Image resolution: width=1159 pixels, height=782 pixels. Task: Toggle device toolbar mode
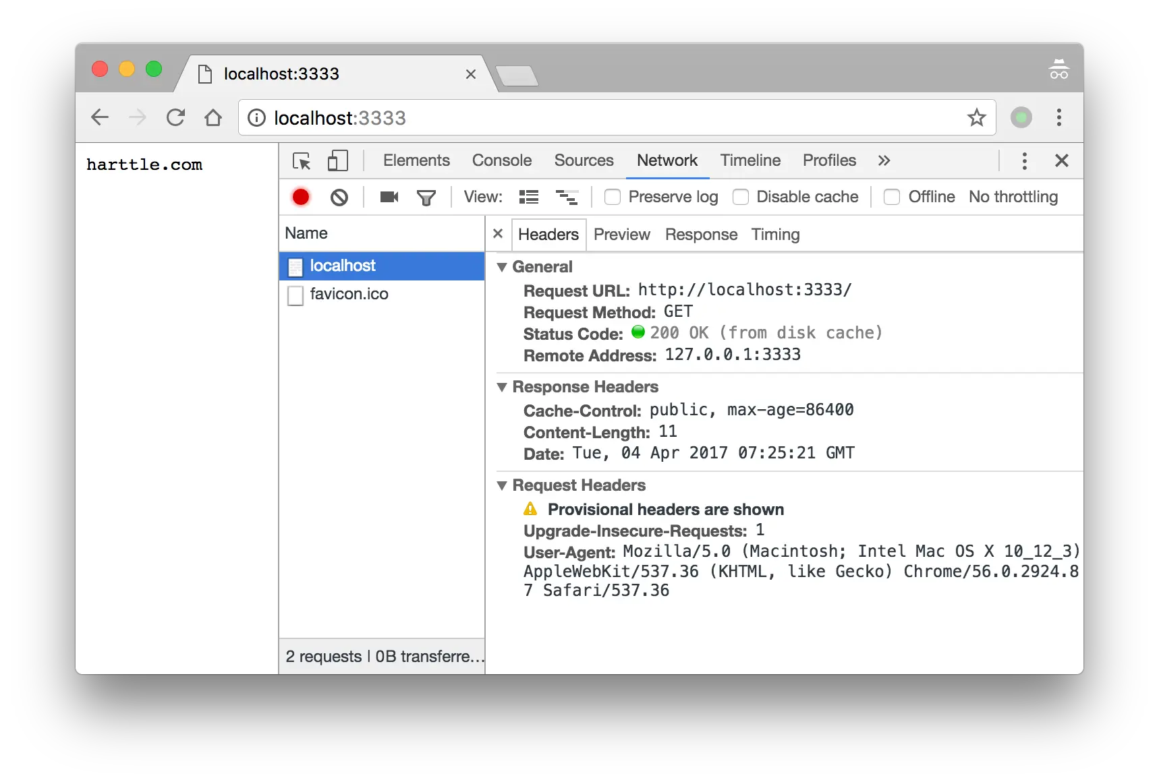coord(337,160)
